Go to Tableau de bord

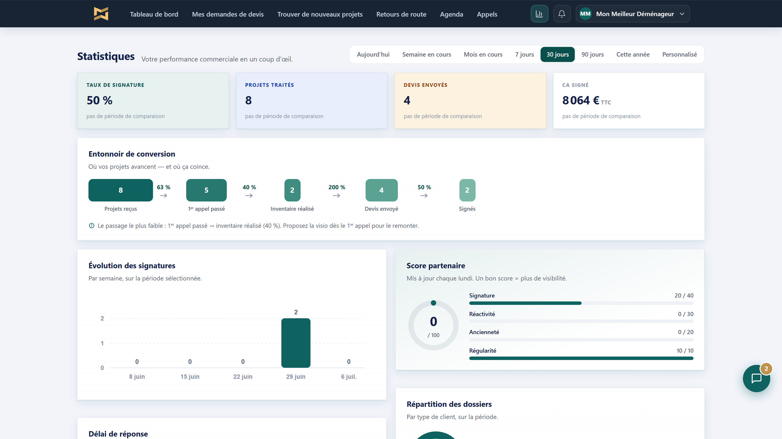coord(154,14)
